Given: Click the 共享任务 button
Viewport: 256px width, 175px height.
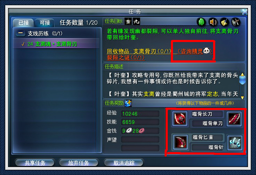Looking at the screenshot, I should pyautogui.click(x=35, y=163).
